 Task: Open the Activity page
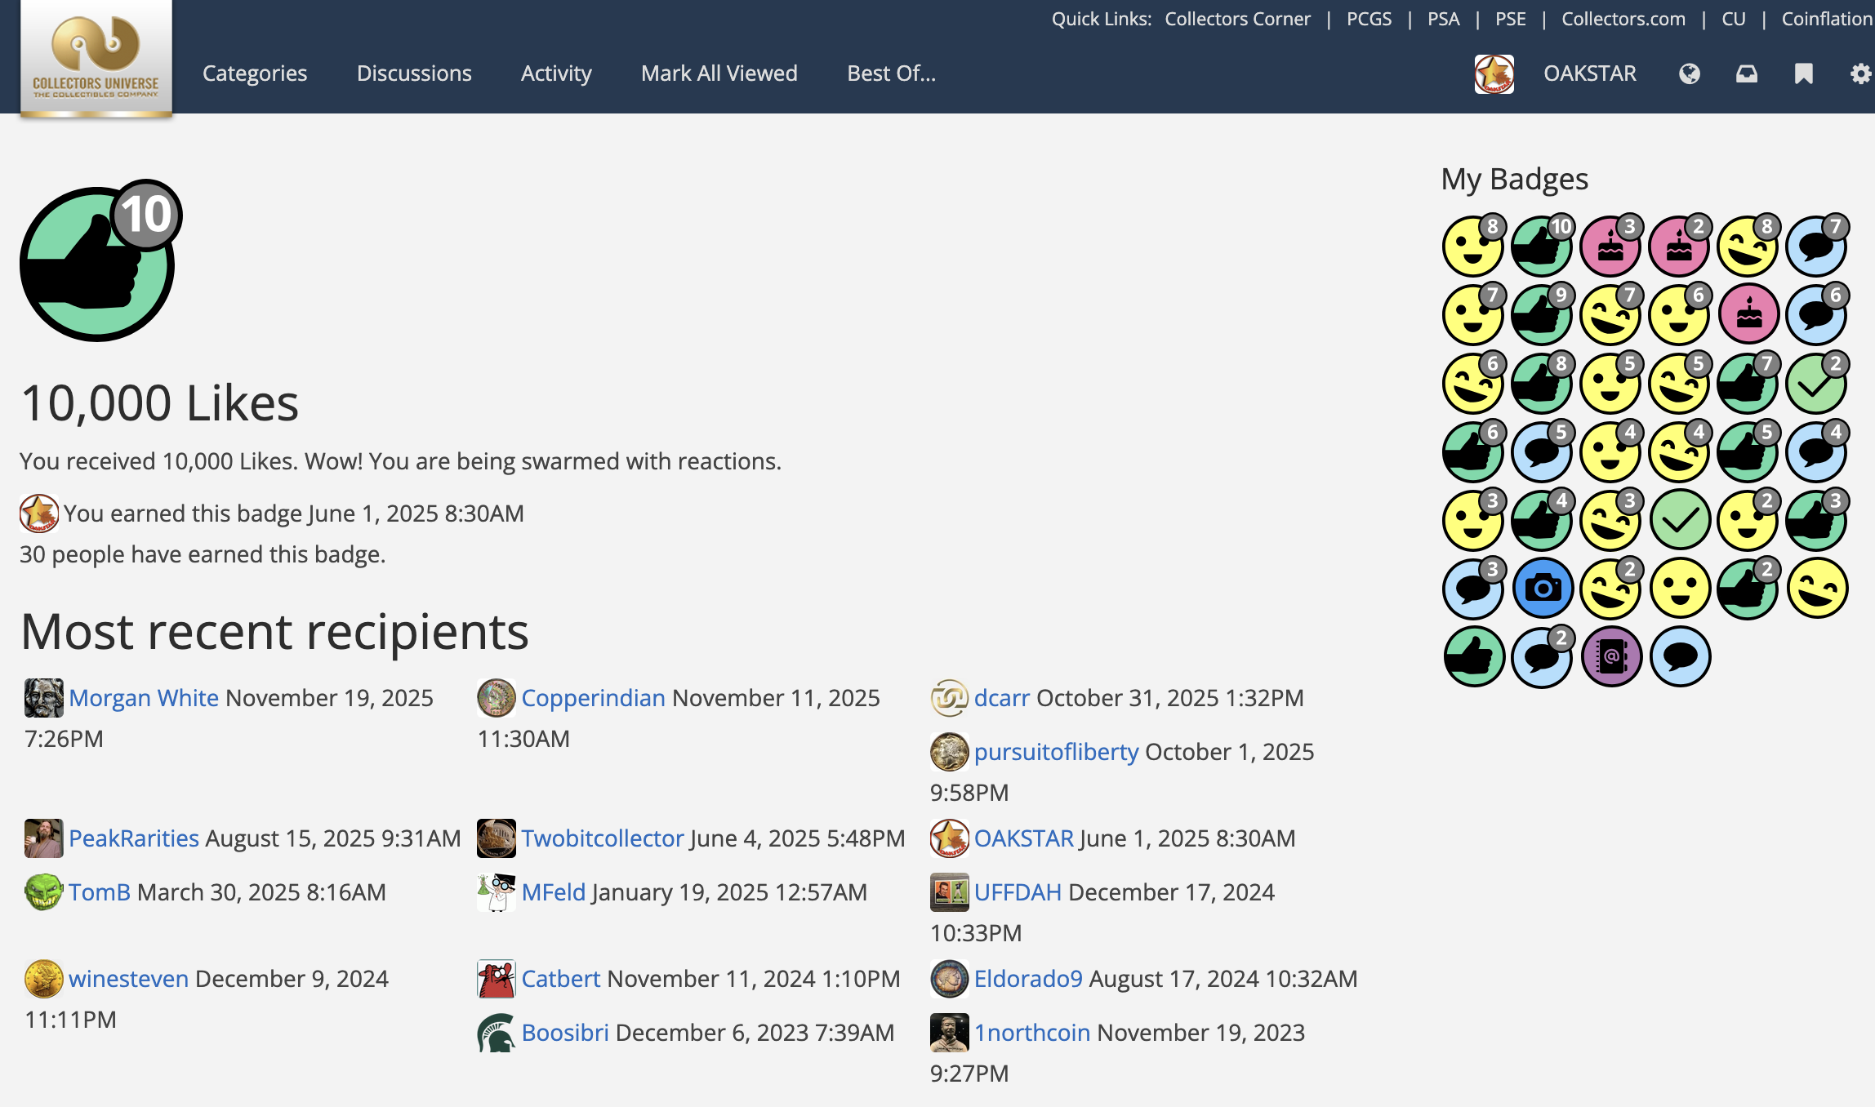tap(556, 73)
